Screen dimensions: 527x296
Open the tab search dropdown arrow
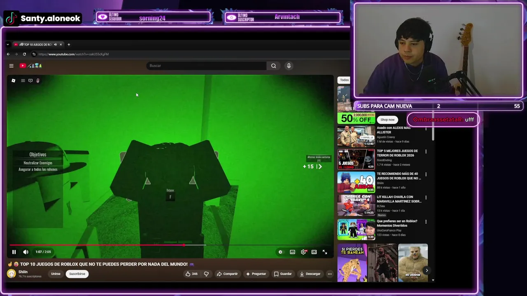tap(7, 44)
